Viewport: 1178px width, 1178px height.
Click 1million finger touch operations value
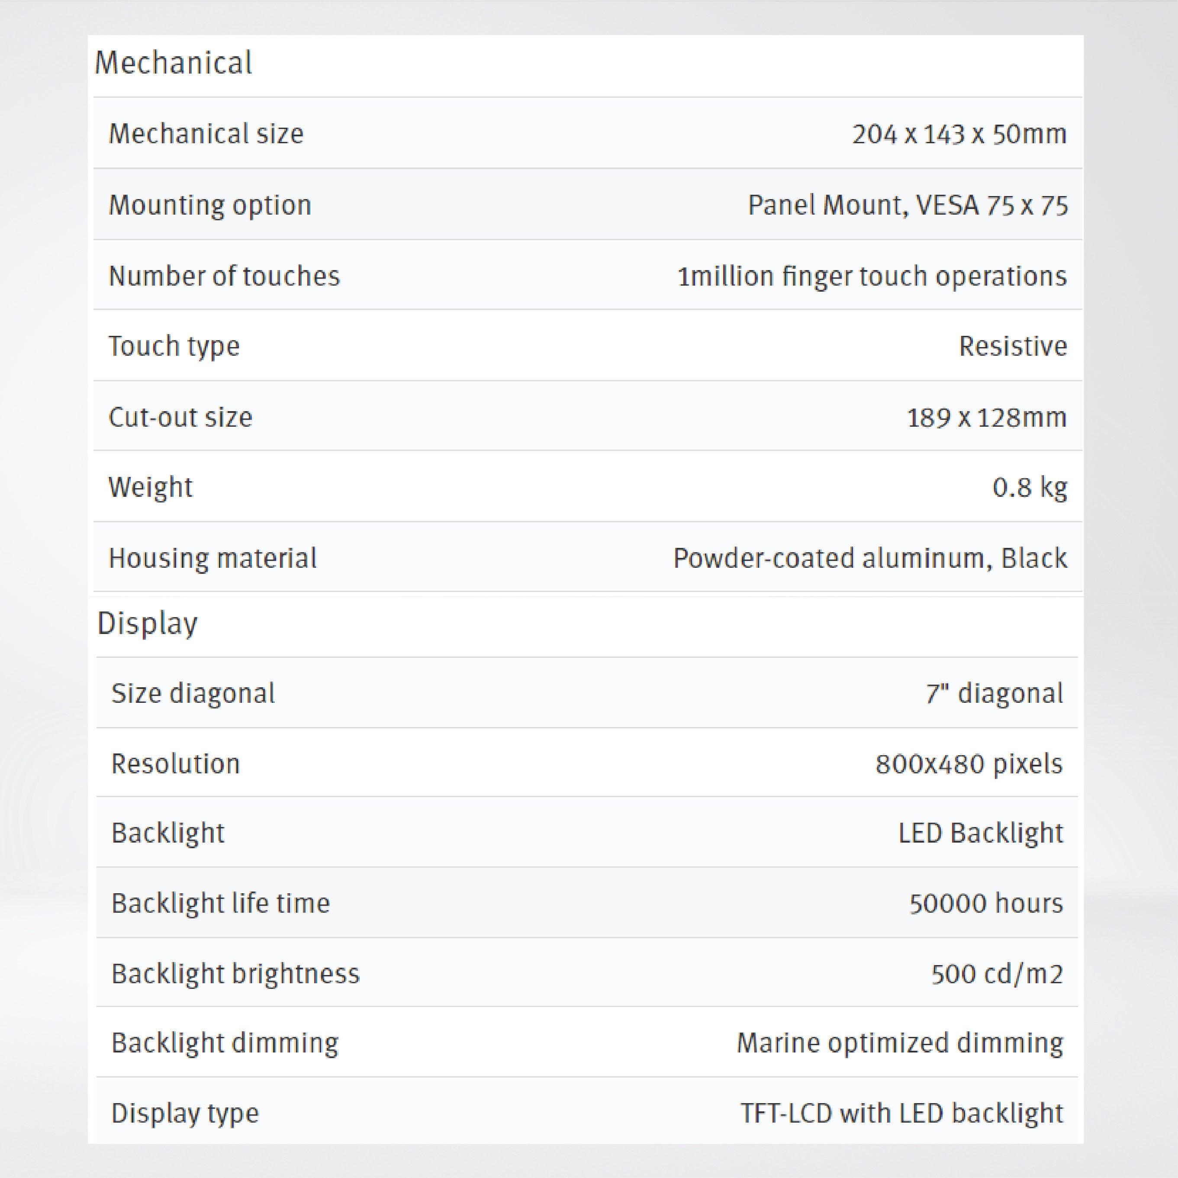(x=872, y=276)
